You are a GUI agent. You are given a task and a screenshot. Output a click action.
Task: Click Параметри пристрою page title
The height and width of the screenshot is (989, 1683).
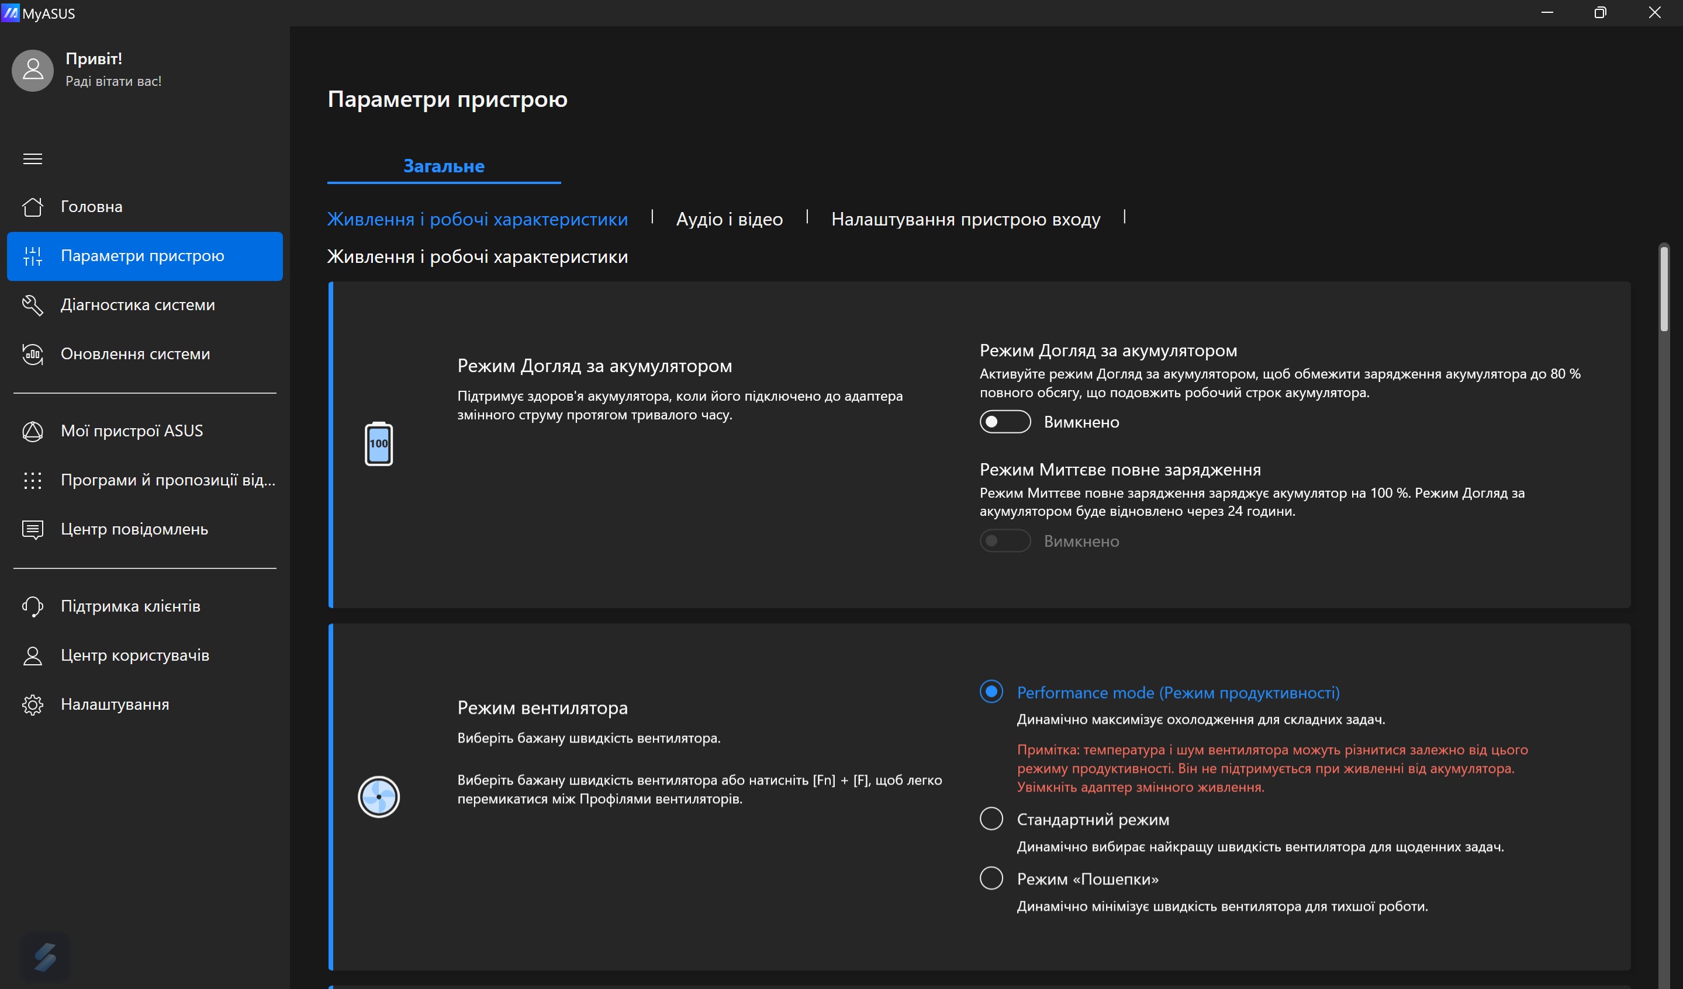click(447, 99)
